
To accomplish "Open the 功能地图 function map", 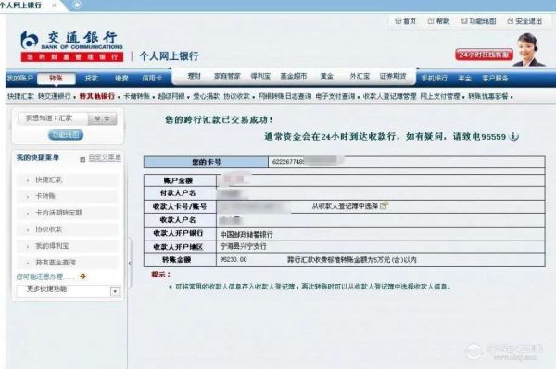I will point(478,21).
